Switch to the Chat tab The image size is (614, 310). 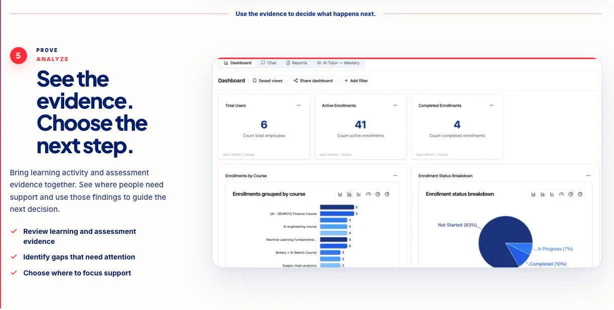click(x=268, y=63)
